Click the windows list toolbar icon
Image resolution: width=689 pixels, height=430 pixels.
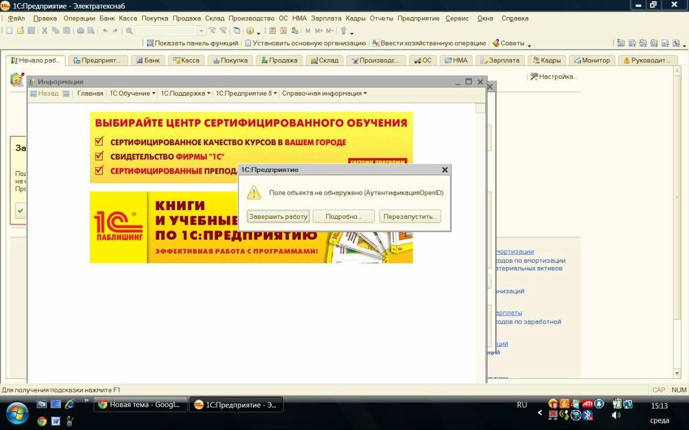click(x=237, y=31)
